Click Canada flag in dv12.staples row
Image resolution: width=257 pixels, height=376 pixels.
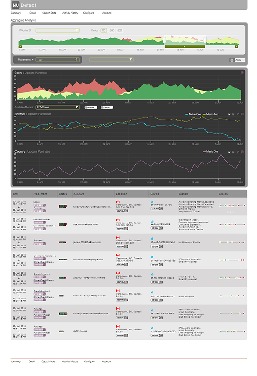point(118,326)
